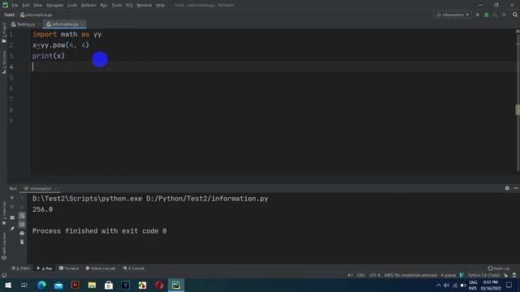The width and height of the screenshot is (520, 292).
Task: Clear Run console with trash icon
Action: (22, 242)
